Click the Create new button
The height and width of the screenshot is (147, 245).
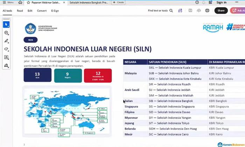click(118, 2)
